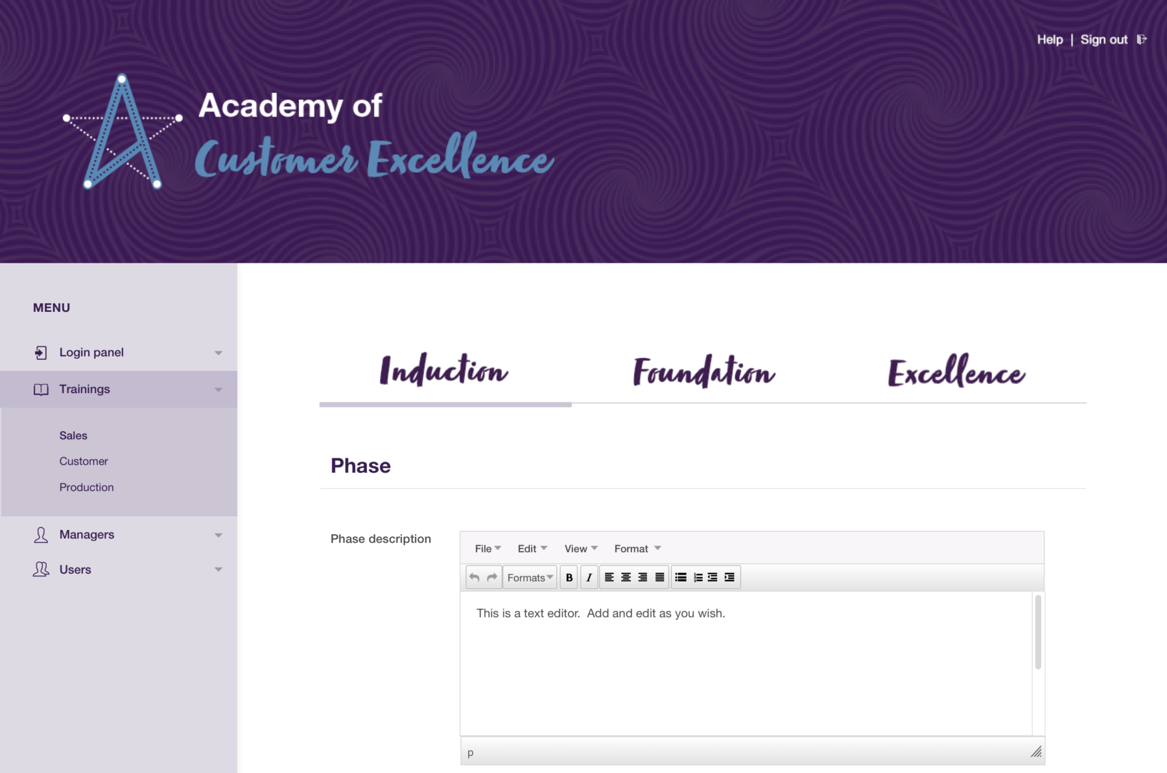This screenshot has width=1167, height=773.
Task: Select Production under Trainings
Action: [x=86, y=487]
